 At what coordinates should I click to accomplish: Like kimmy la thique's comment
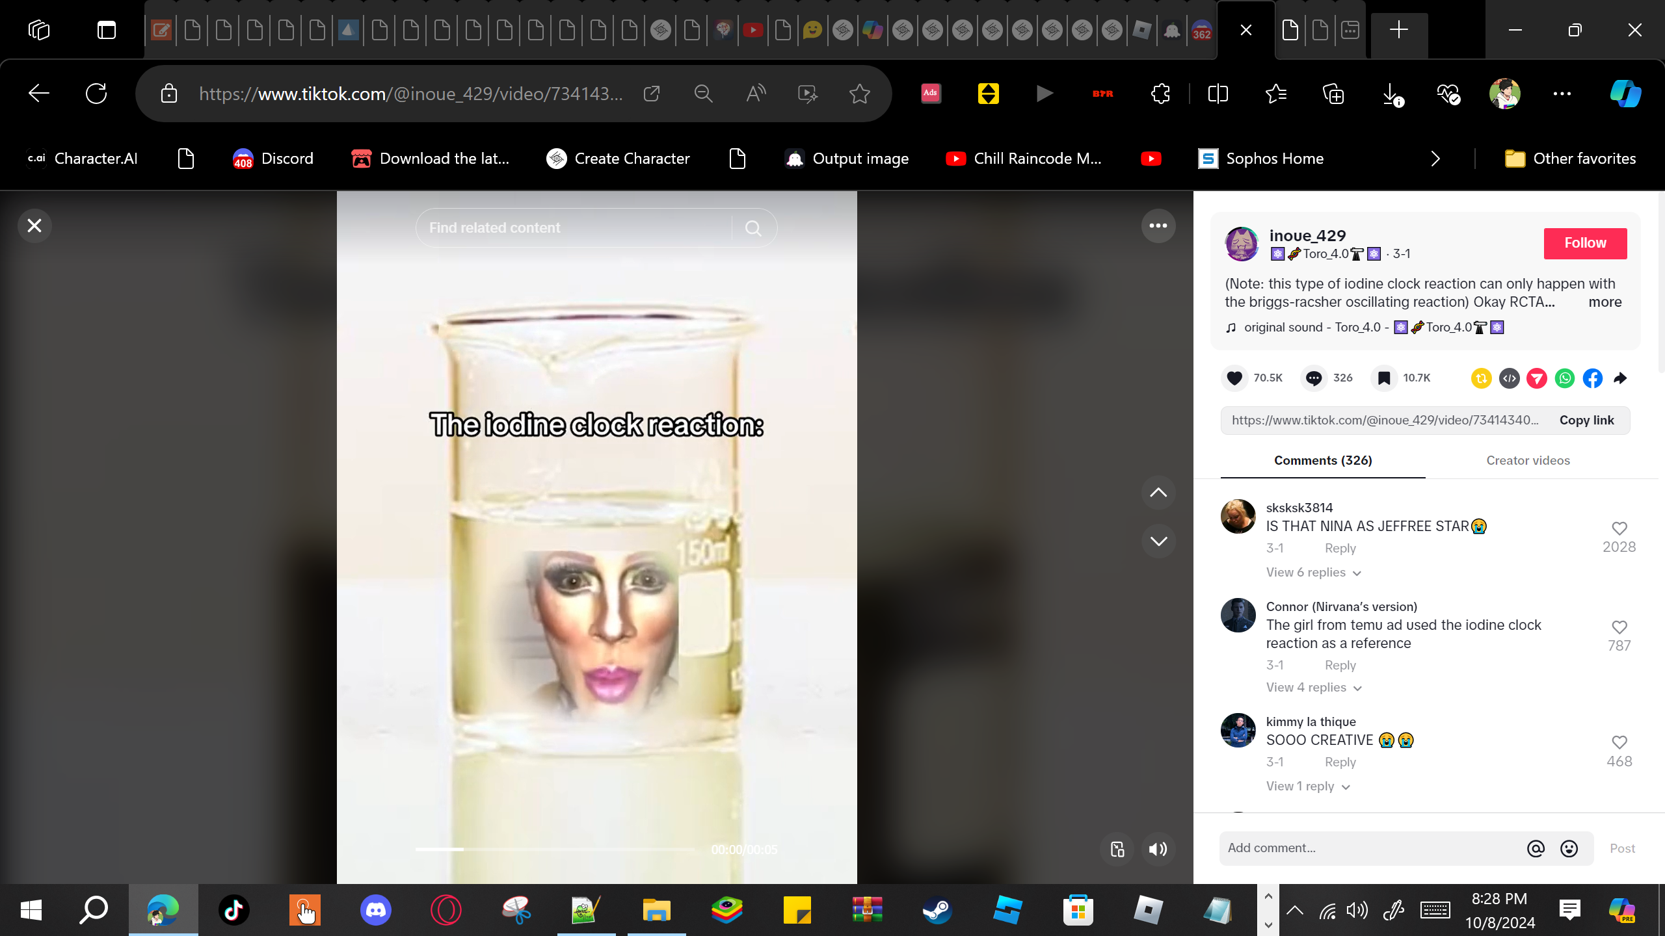[x=1619, y=742]
